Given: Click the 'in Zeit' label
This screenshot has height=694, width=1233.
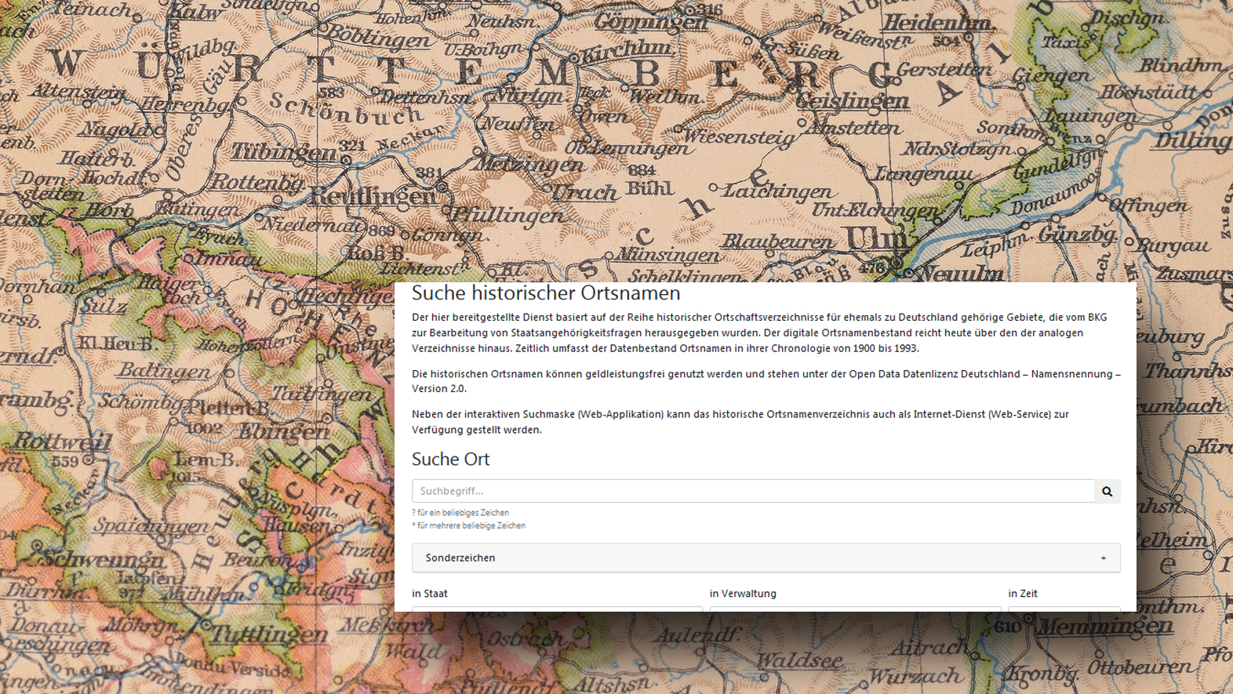Looking at the screenshot, I should (x=1023, y=594).
